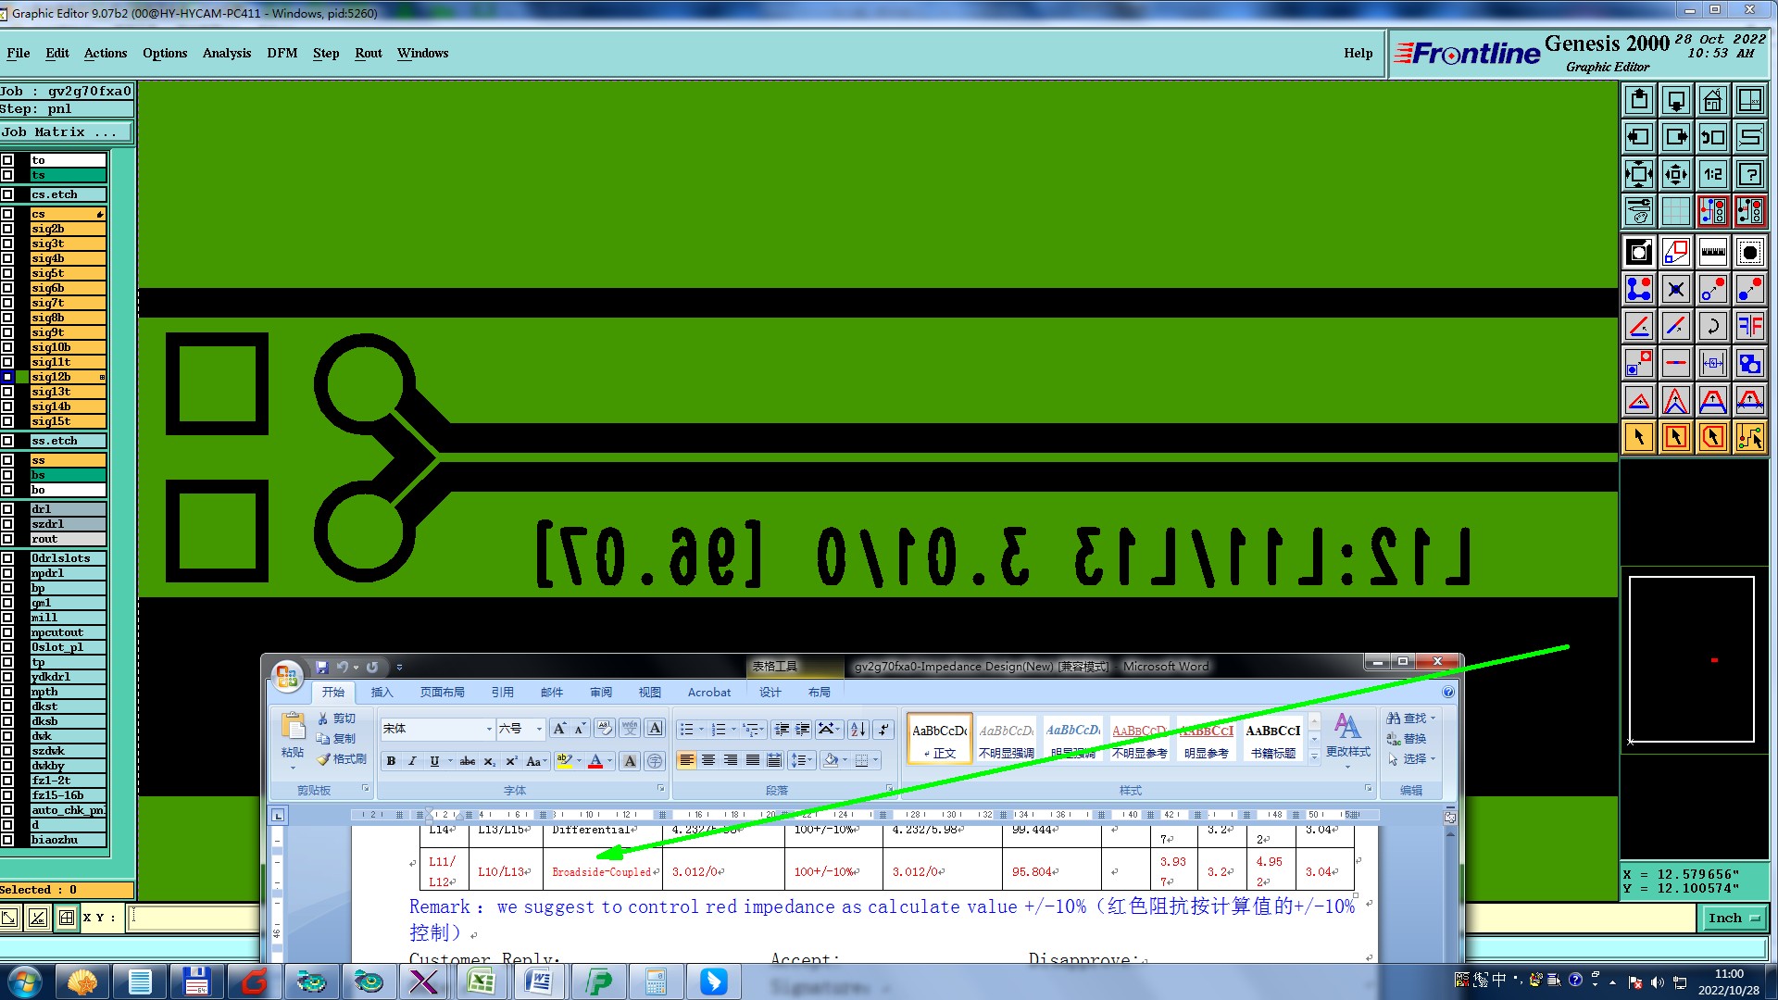Click the 1:2 zoom icon
1778x1000 pixels.
1712,174
